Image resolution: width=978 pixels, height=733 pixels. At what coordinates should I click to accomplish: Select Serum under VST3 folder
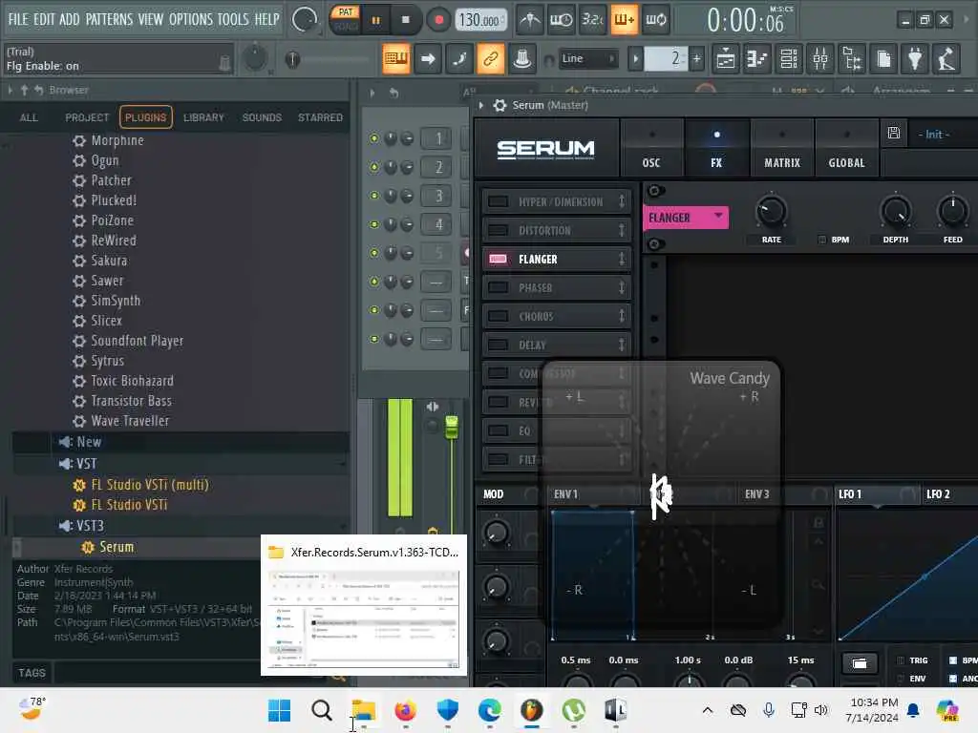[116, 547]
